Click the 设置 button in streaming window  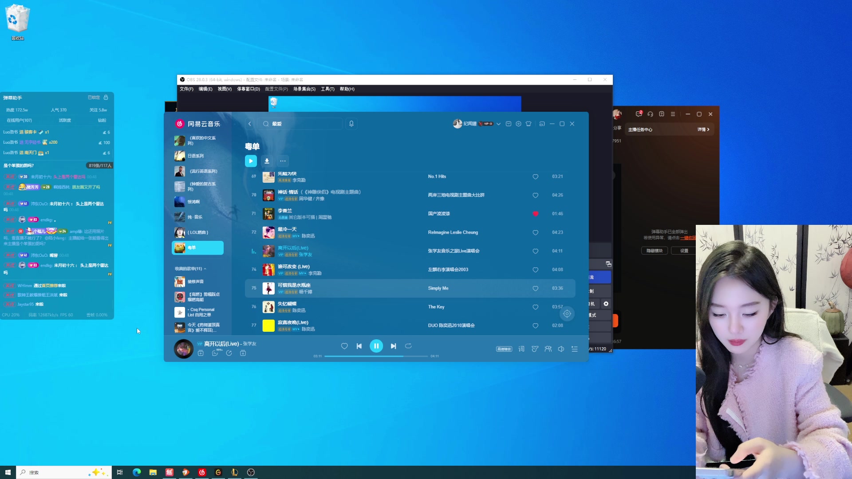(684, 251)
